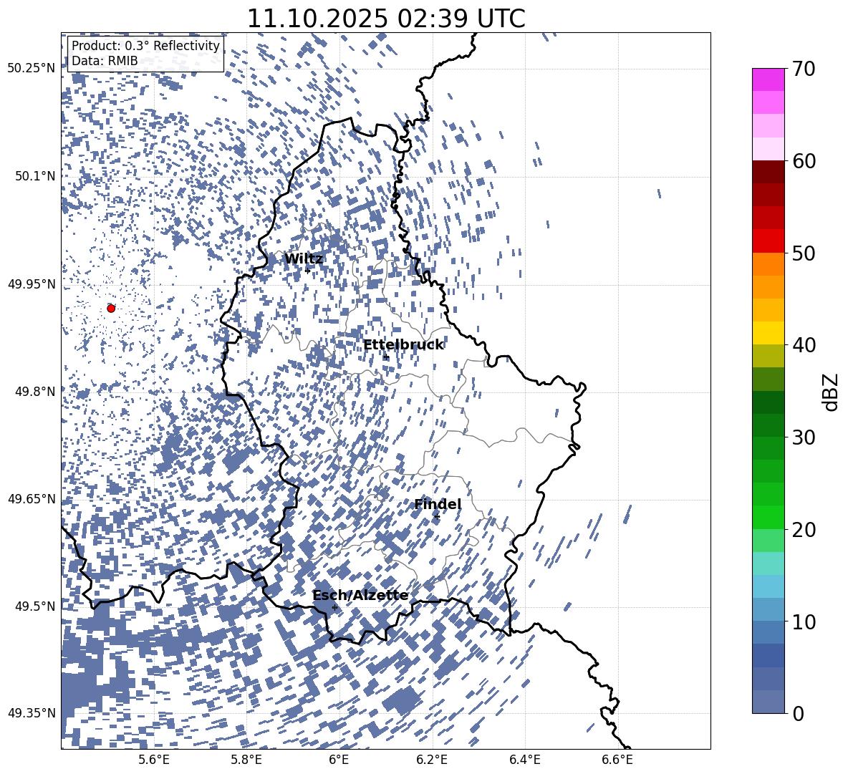Click the 5.6°E longitude label
Image resolution: width=848 pixels, height=774 pixels.
tap(153, 760)
